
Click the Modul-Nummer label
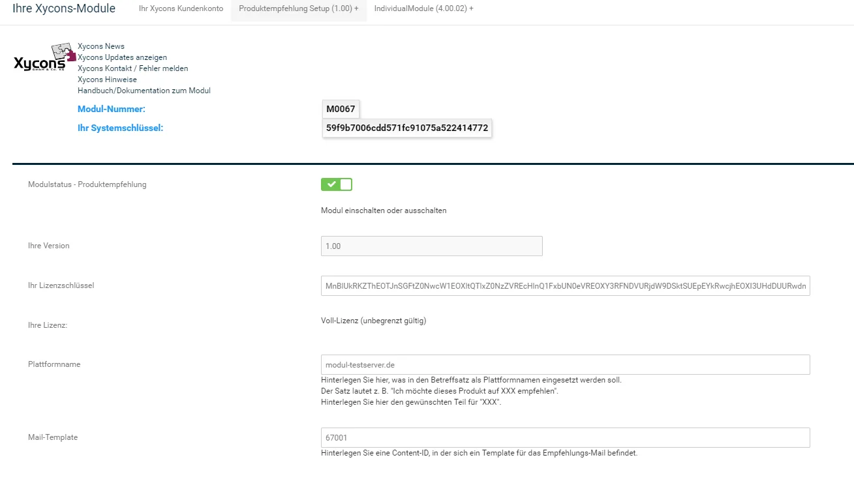coord(112,109)
